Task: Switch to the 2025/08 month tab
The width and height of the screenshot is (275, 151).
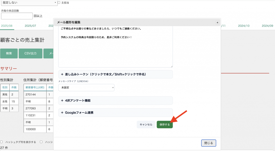Action: click(x=7, y=26)
